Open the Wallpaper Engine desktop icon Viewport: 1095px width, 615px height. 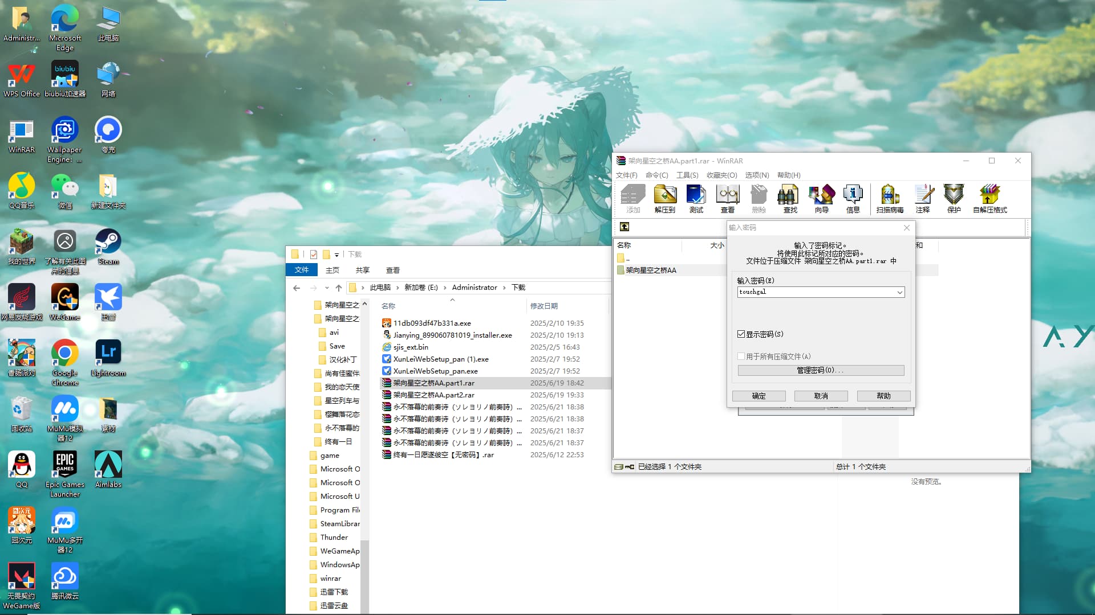(x=64, y=140)
